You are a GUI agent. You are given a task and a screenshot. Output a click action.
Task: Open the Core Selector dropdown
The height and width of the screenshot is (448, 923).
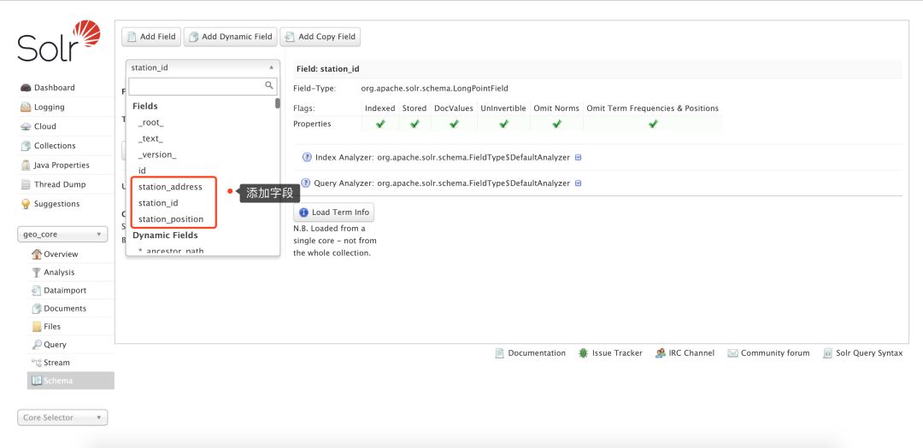pos(62,417)
